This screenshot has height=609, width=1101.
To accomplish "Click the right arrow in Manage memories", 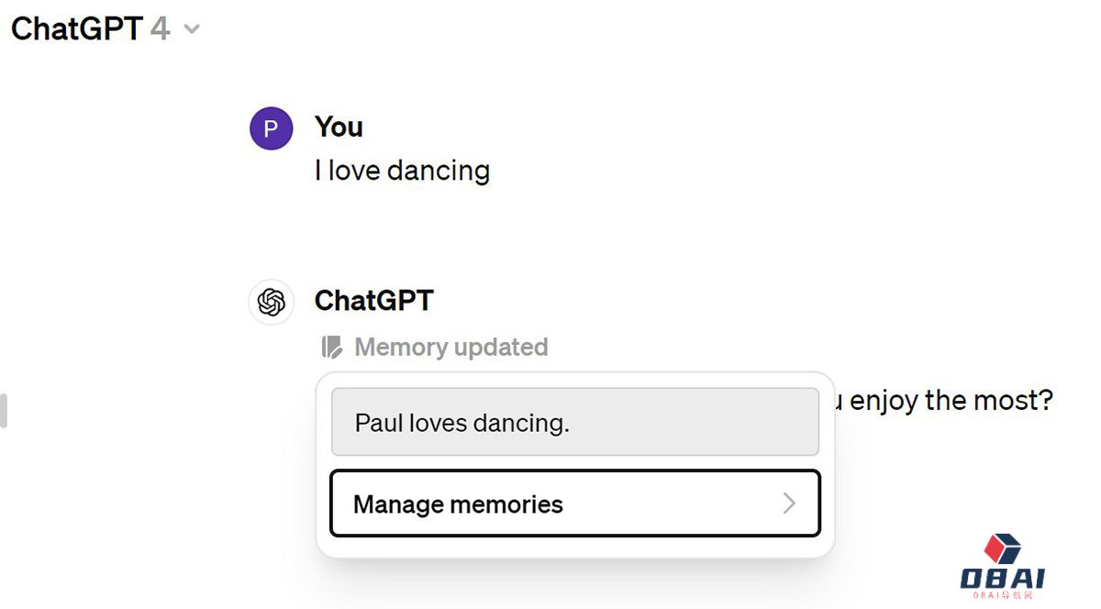I will pyautogui.click(x=789, y=504).
